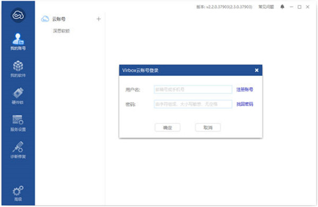Cancel login with the 取消 button
The width and height of the screenshot is (318, 207).
coord(208,127)
